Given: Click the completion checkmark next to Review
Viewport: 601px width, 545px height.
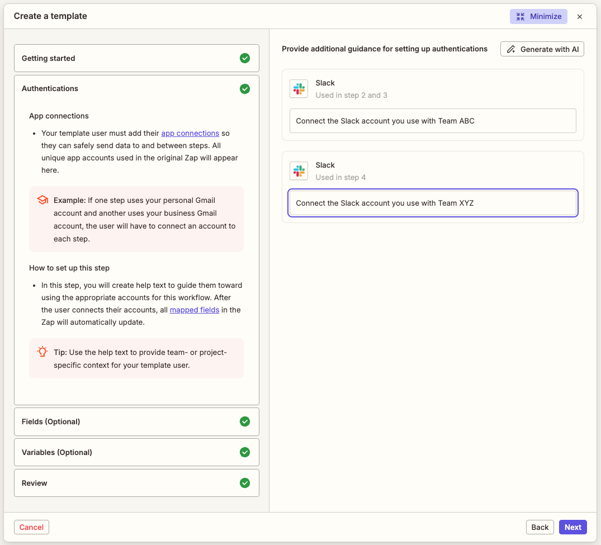Looking at the screenshot, I should point(244,483).
